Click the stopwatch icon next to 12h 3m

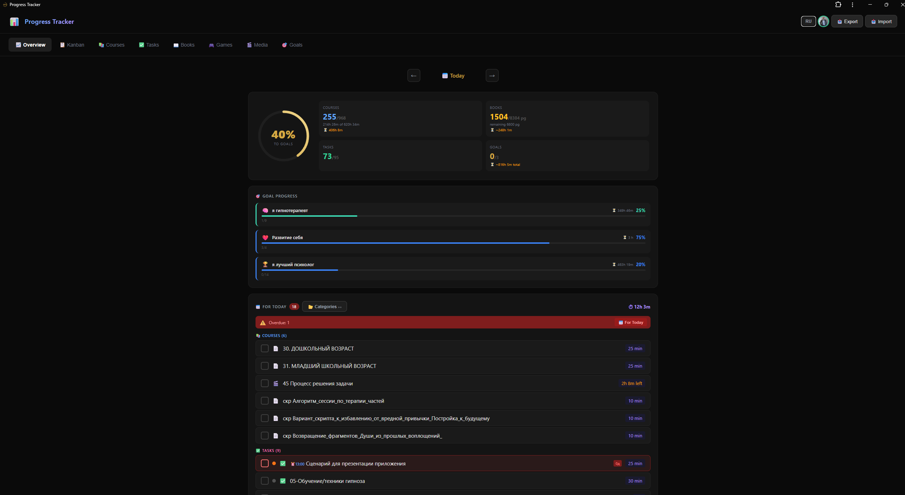pos(630,307)
